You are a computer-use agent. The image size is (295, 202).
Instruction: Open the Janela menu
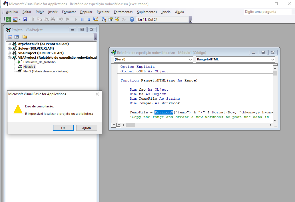[x=166, y=12]
